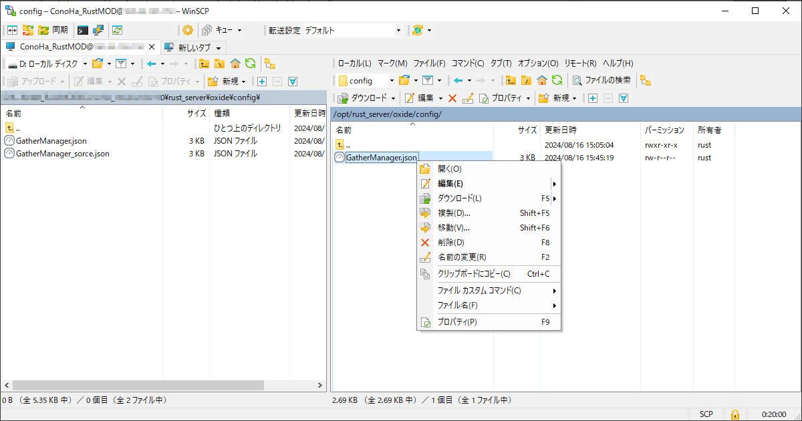Click remote panel filter icon

(x=428, y=81)
